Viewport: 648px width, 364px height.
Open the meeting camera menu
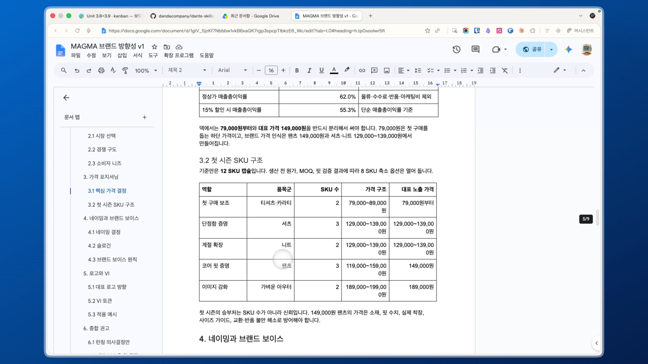click(499, 49)
